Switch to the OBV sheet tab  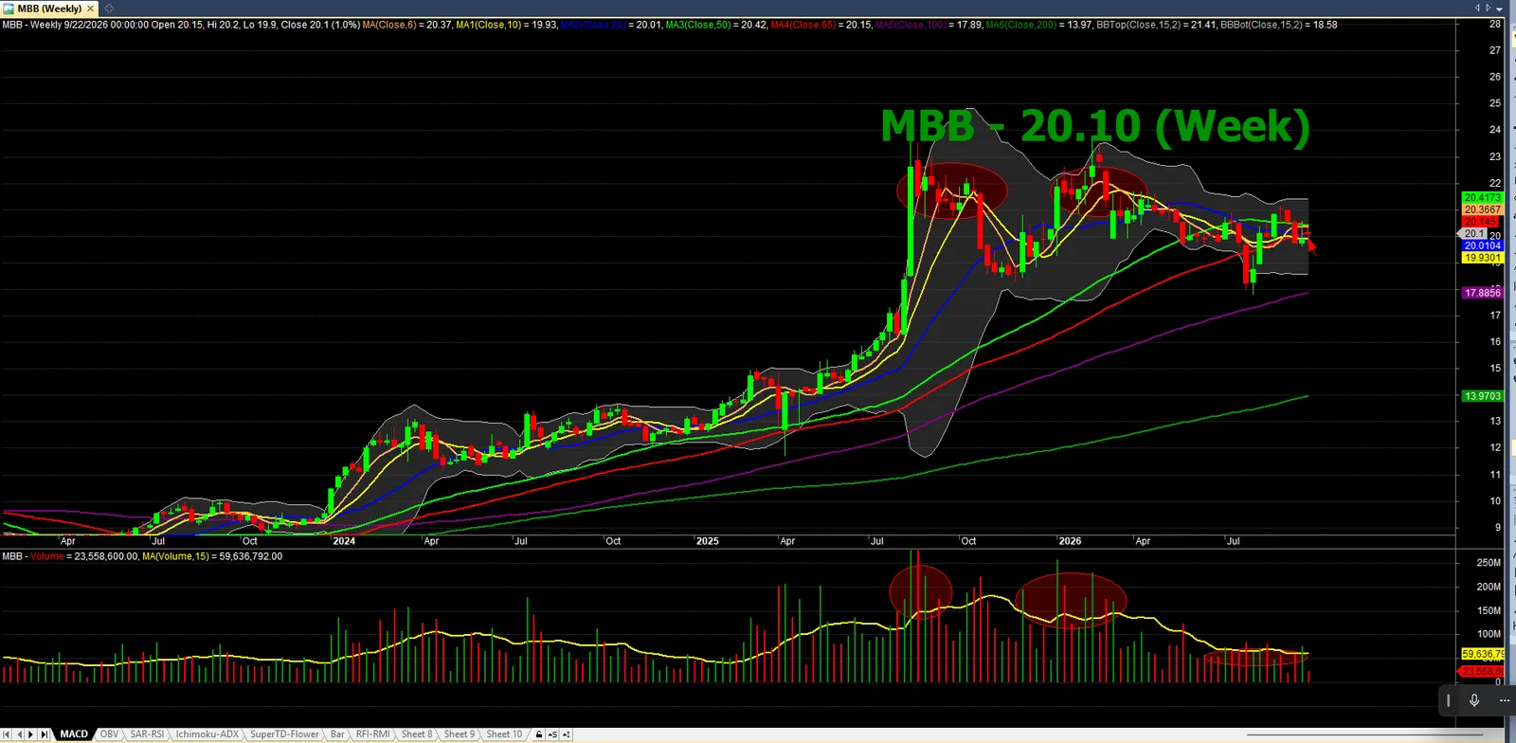pos(110,734)
